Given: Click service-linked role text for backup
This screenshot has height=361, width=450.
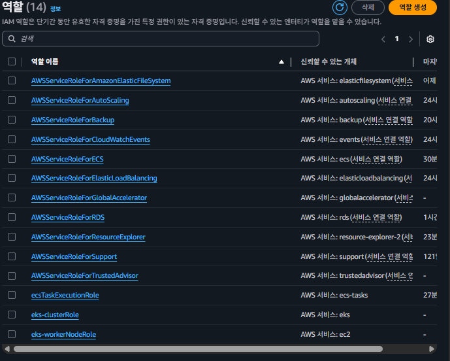Looking at the screenshot, I should tap(389, 120).
